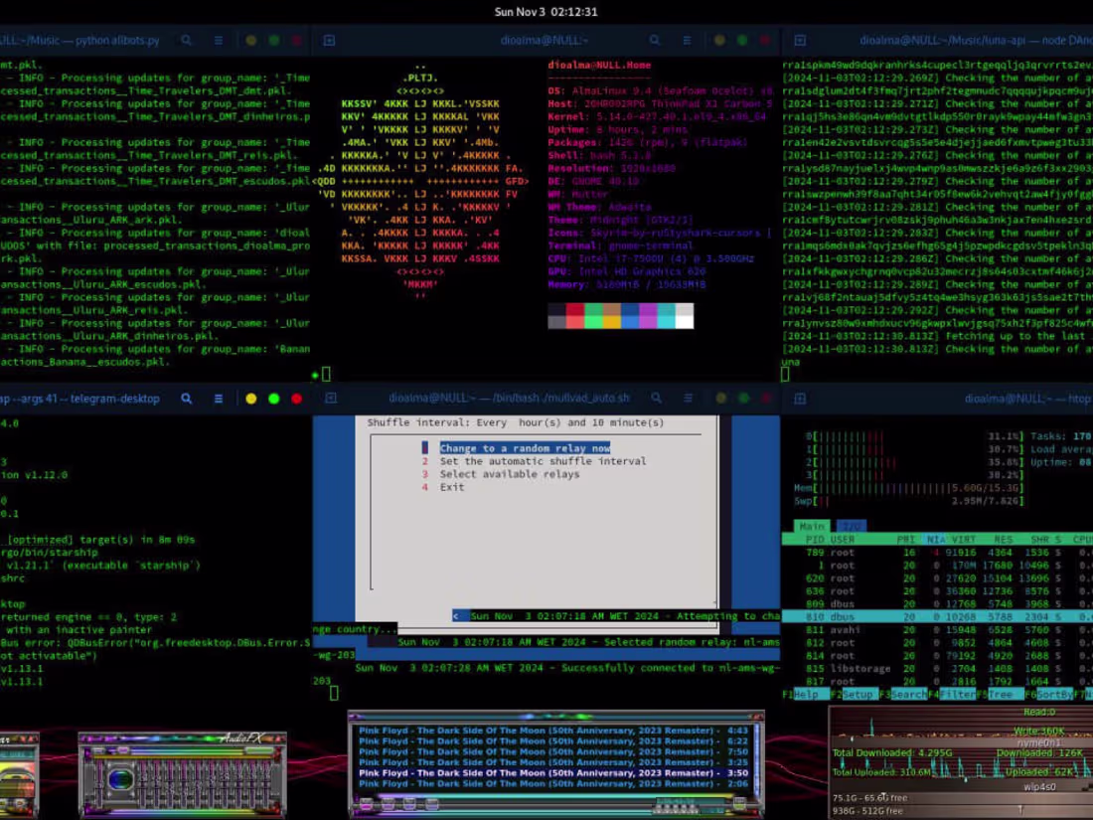Sort htop by VIRT column header
Screen dimensions: 1093x820
pyautogui.click(x=964, y=539)
